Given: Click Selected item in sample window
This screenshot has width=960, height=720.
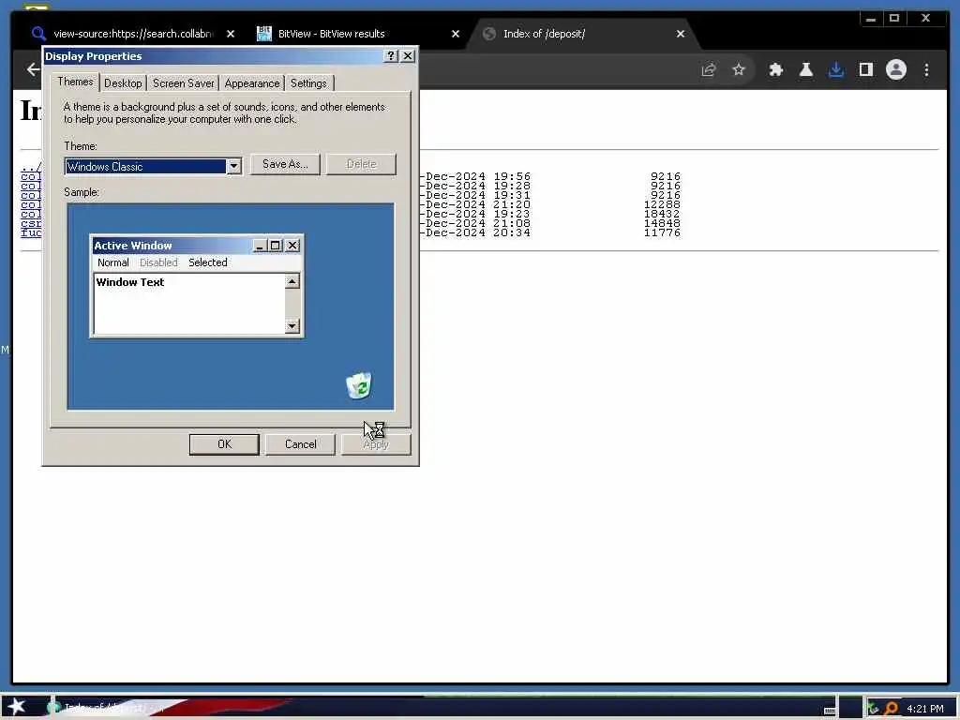Looking at the screenshot, I should (207, 262).
